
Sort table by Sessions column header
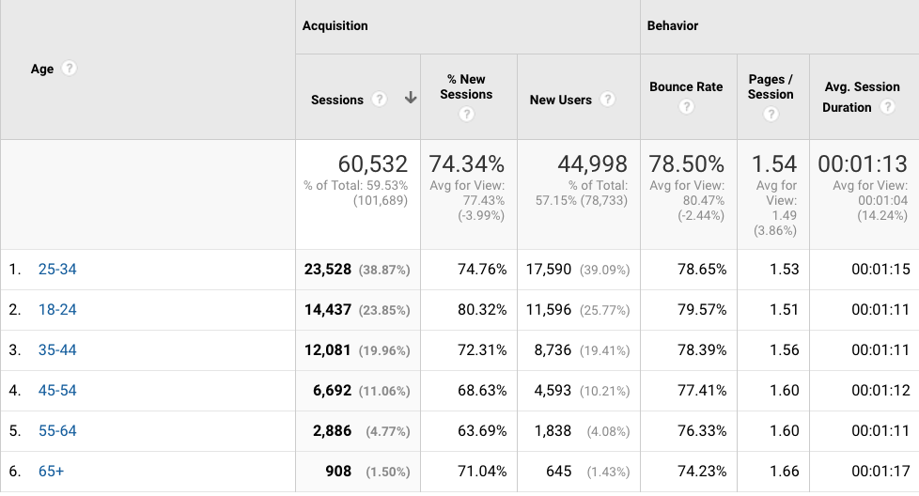tap(337, 100)
